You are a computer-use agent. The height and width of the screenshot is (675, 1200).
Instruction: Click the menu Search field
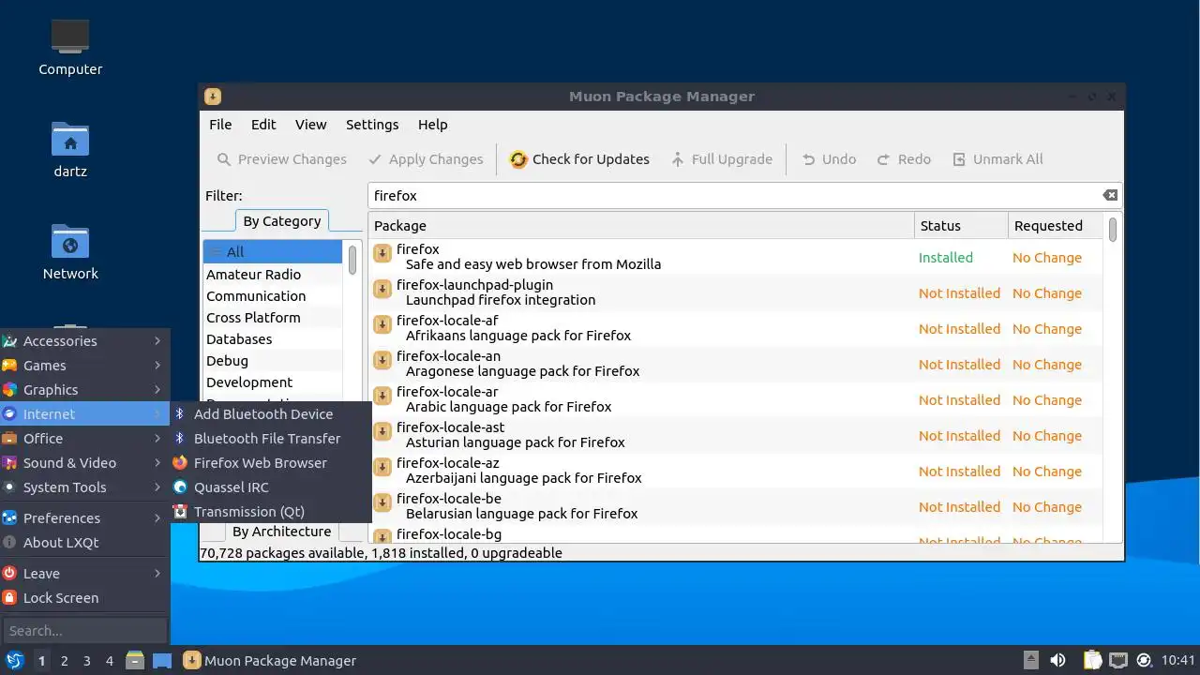[x=84, y=631]
